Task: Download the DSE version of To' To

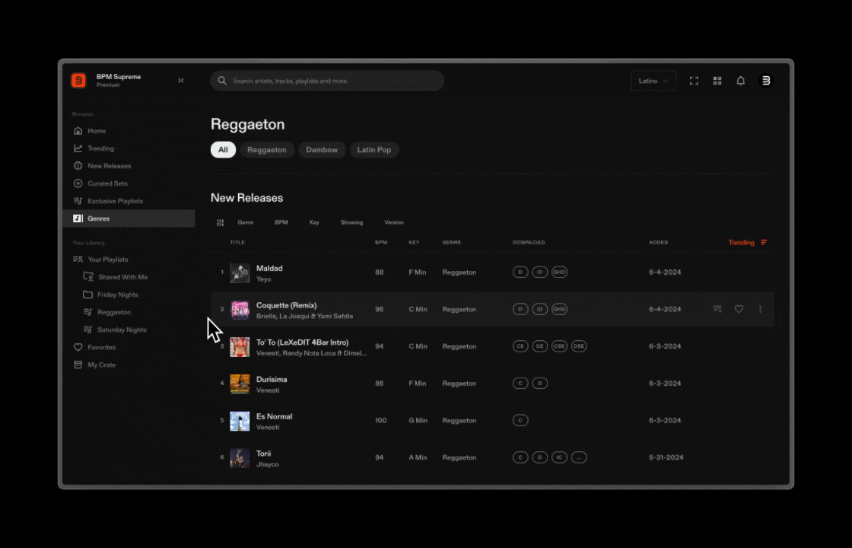Action: click(x=579, y=346)
